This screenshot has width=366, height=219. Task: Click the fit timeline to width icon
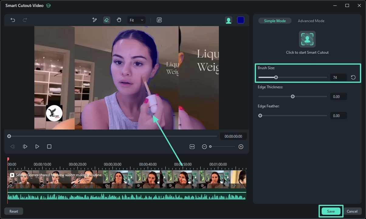(x=192, y=147)
